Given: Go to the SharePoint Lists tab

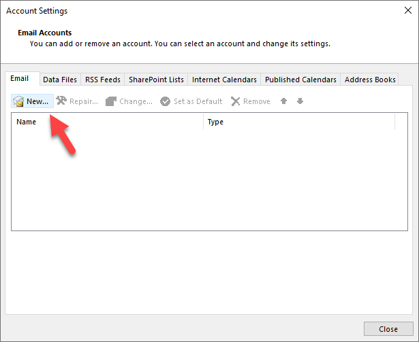Looking at the screenshot, I should (156, 80).
